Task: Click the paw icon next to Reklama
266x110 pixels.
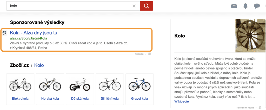Action: click(149, 54)
